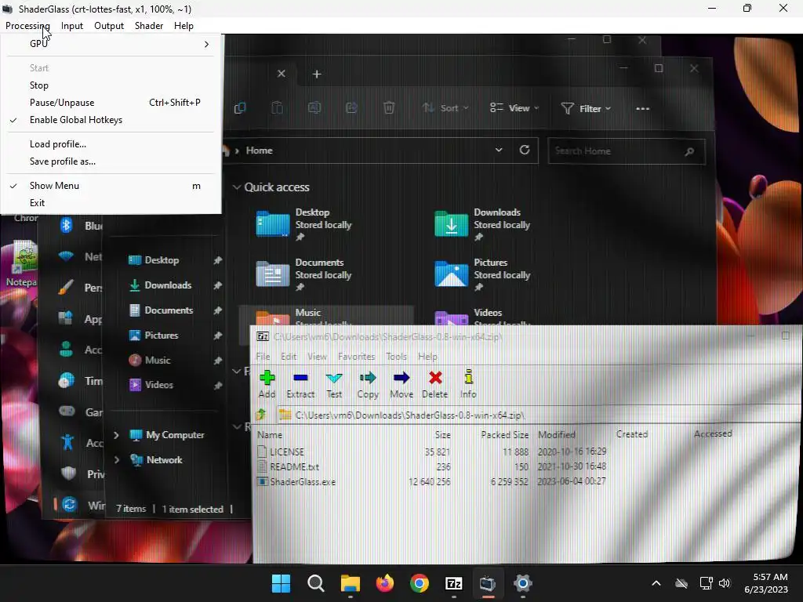Open Documents folder in Quick access

point(304,274)
